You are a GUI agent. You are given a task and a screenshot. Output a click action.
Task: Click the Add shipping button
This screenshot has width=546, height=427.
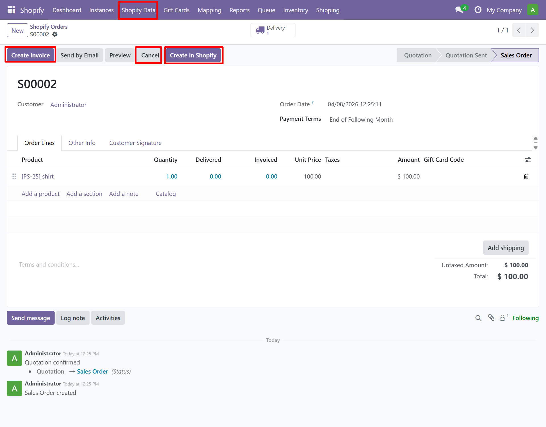pos(506,248)
